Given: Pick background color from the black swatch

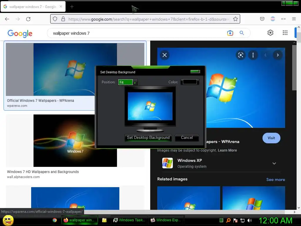Looking at the screenshot, I should 190,82.
